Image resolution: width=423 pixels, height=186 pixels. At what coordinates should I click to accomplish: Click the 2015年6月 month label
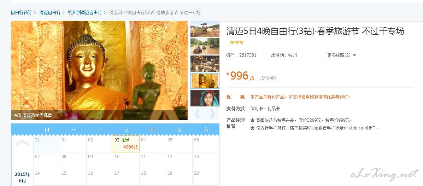pyautogui.click(x=22, y=178)
